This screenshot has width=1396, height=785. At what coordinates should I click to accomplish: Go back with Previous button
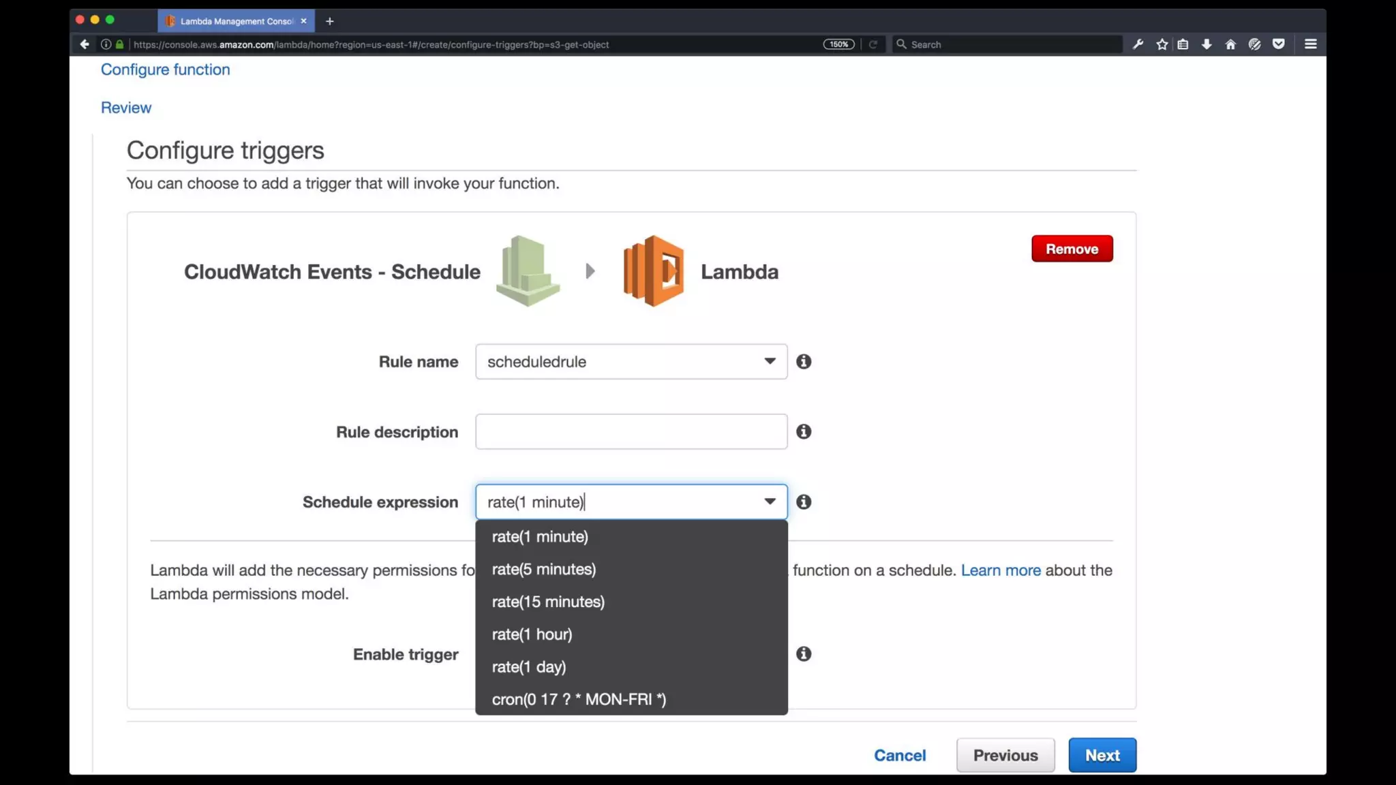click(x=1005, y=755)
